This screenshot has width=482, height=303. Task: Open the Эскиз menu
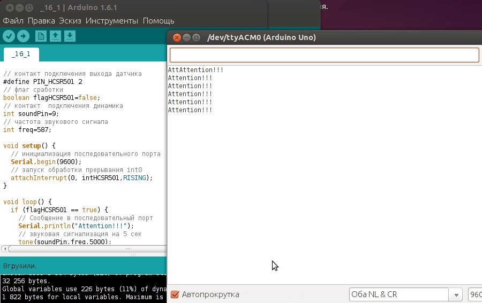[70, 21]
